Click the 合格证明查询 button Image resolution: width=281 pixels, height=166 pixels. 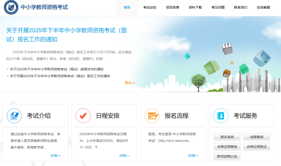click(227, 147)
